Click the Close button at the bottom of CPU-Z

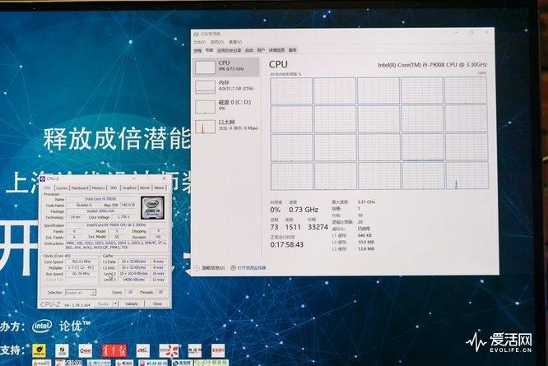pyautogui.click(x=157, y=303)
